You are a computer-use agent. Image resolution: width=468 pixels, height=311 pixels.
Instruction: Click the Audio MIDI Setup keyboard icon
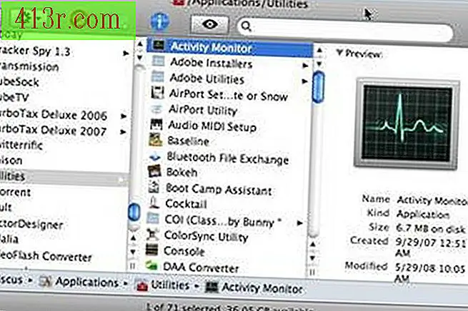tap(156, 124)
